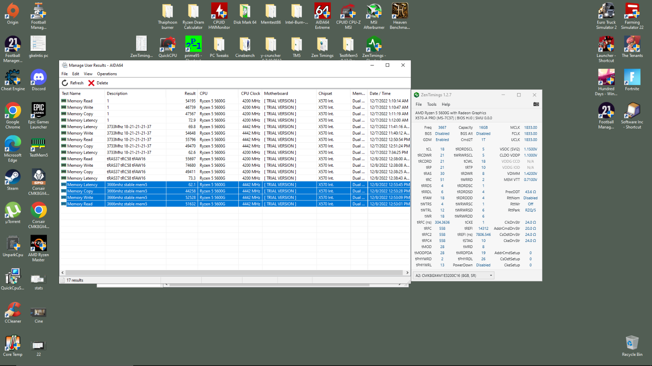Image resolution: width=652 pixels, height=366 pixels.
Task: Click the Refresh icon in AIDA64 toolbar
Action: click(65, 83)
